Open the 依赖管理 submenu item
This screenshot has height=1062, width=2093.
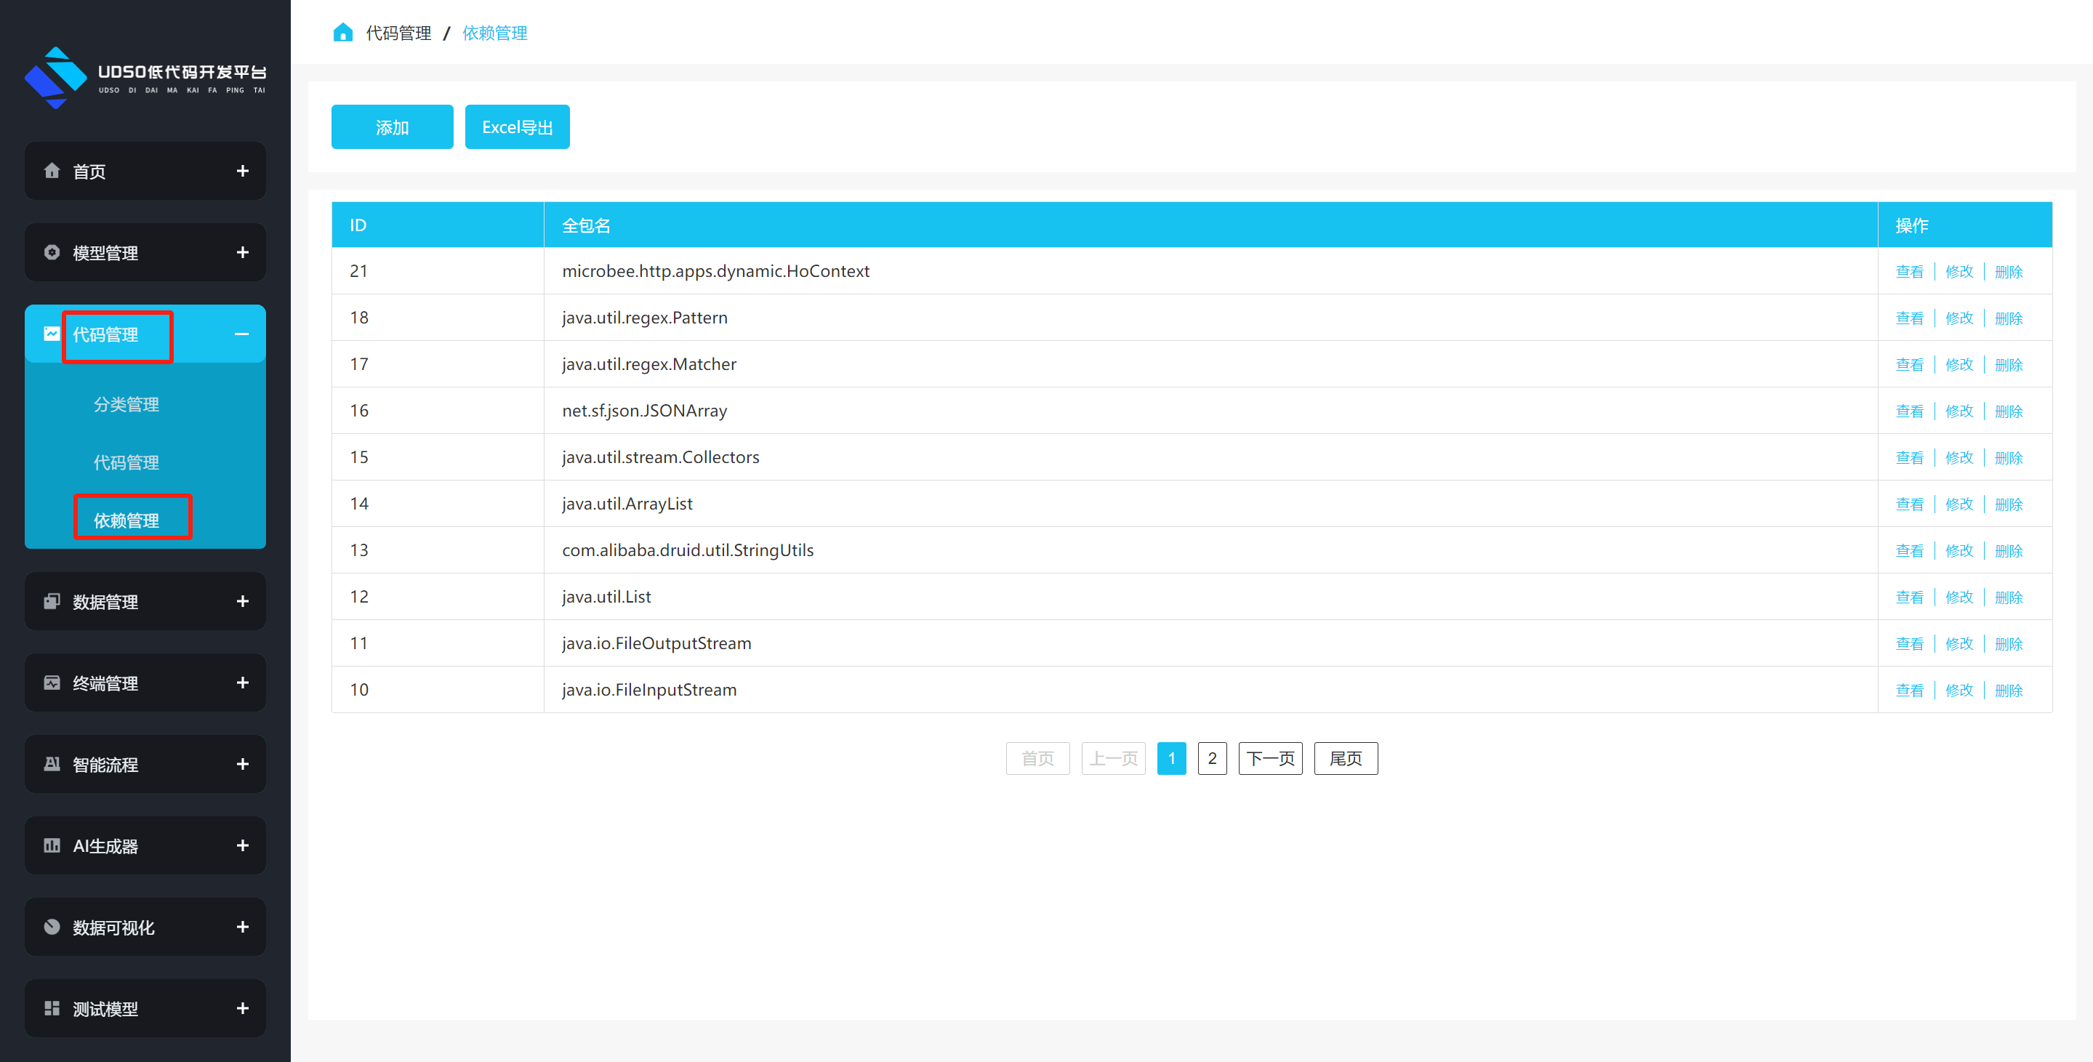[126, 520]
